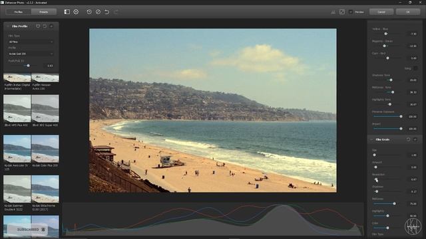The image size is (426, 239).
Task: Adjust the Film Grain Shadows slider
Action: [377, 192]
